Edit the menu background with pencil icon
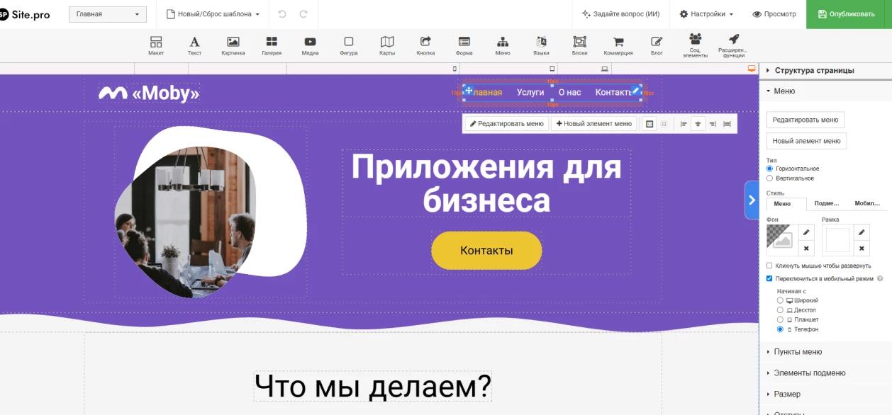Image resolution: width=892 pixels, height=415 pixels. click(806, 232)
